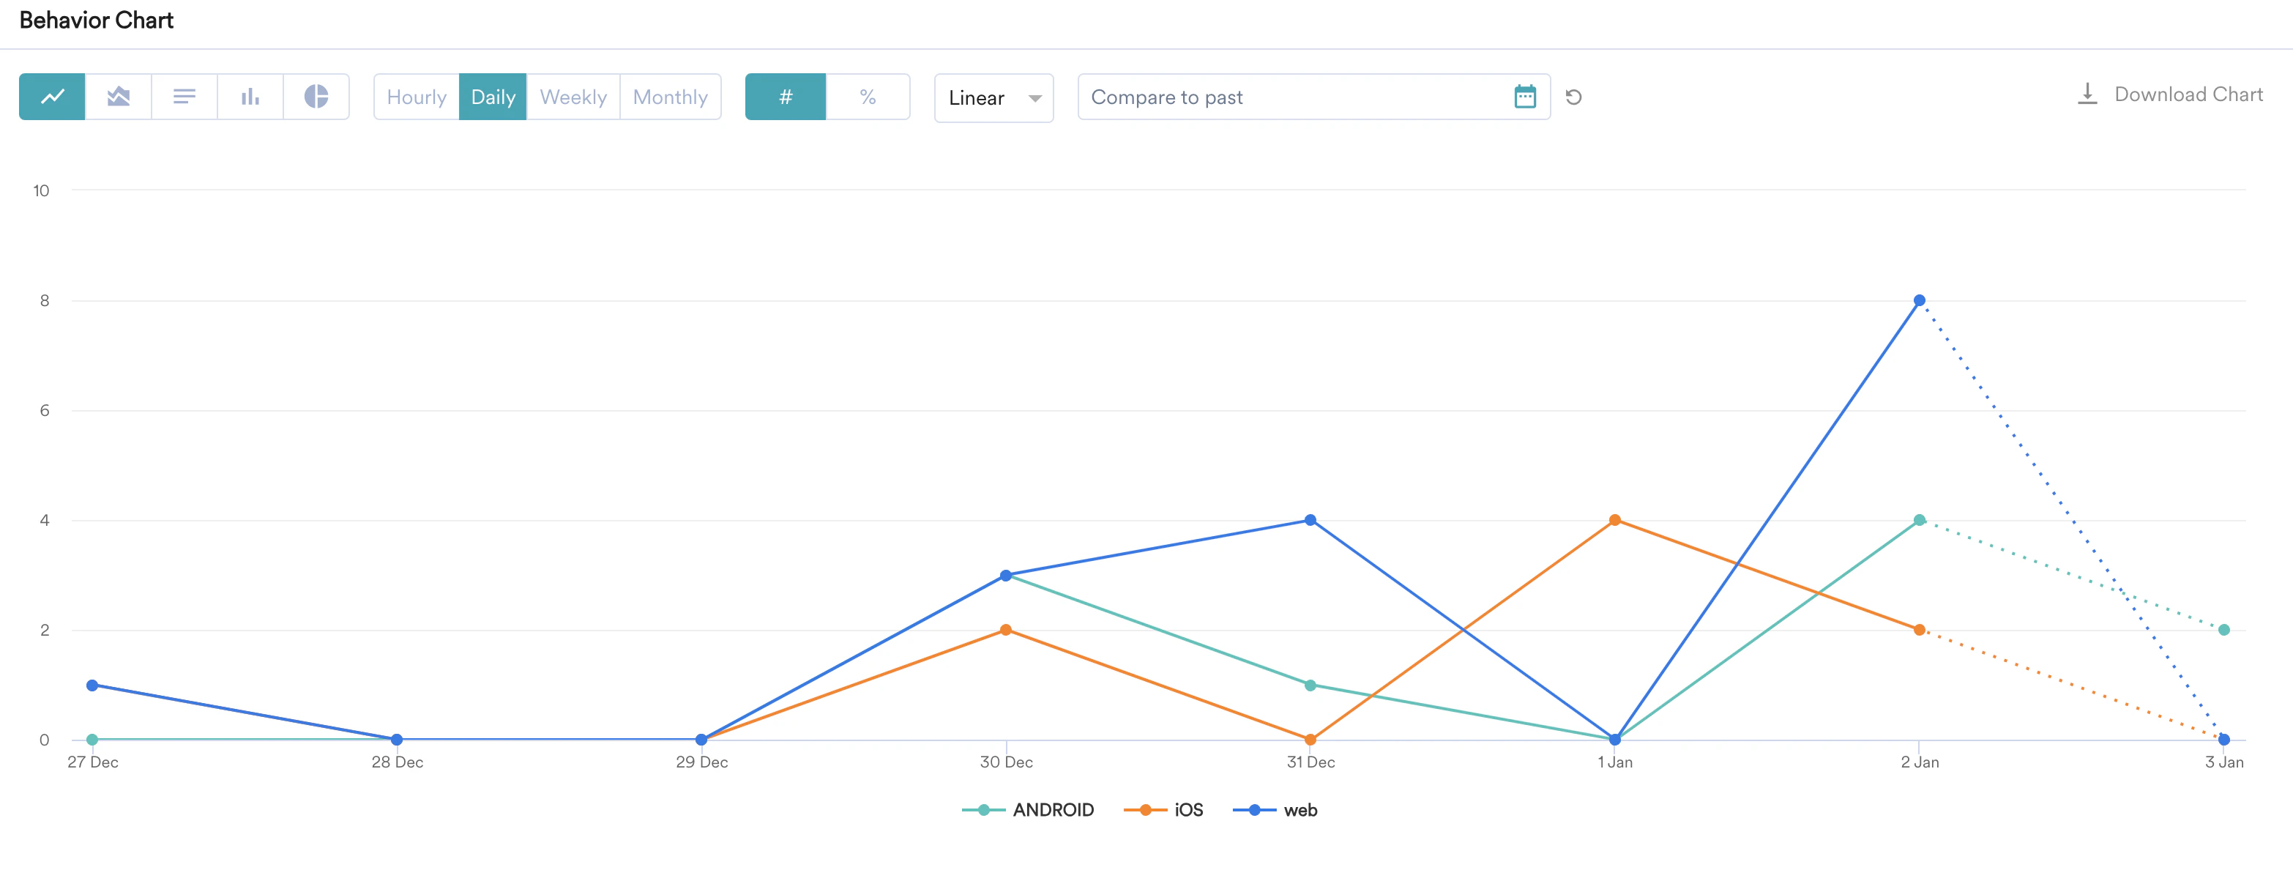Viewport: 2293px width, 892px height.
Task: Select Monthly granularity
Action: [x=669, y=96]
